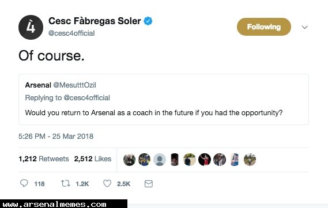Like the tweet with the heart icon
This screenshot has height=208, width=328.
pyautogui.click(x=107, y=184)
